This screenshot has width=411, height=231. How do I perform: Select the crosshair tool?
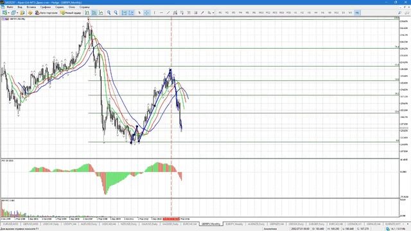coord(146,13)
